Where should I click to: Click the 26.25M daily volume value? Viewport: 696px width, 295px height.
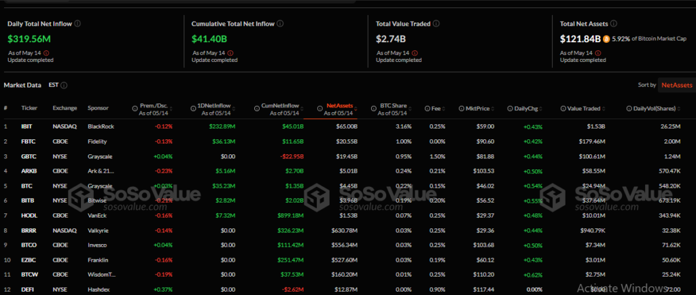(x=671, y=126)
